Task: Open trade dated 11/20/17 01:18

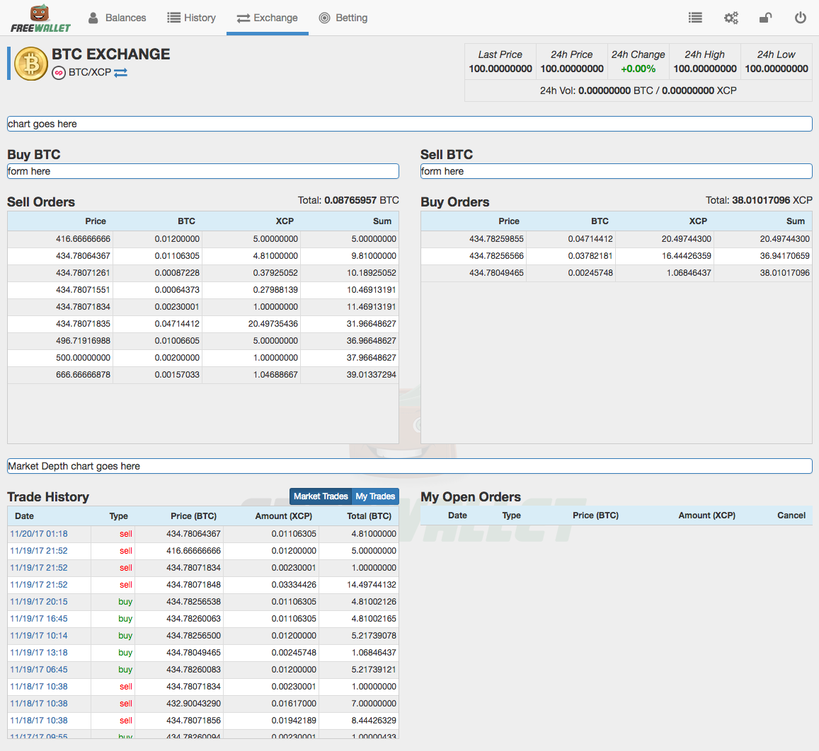Action: [x=39, y=534]
